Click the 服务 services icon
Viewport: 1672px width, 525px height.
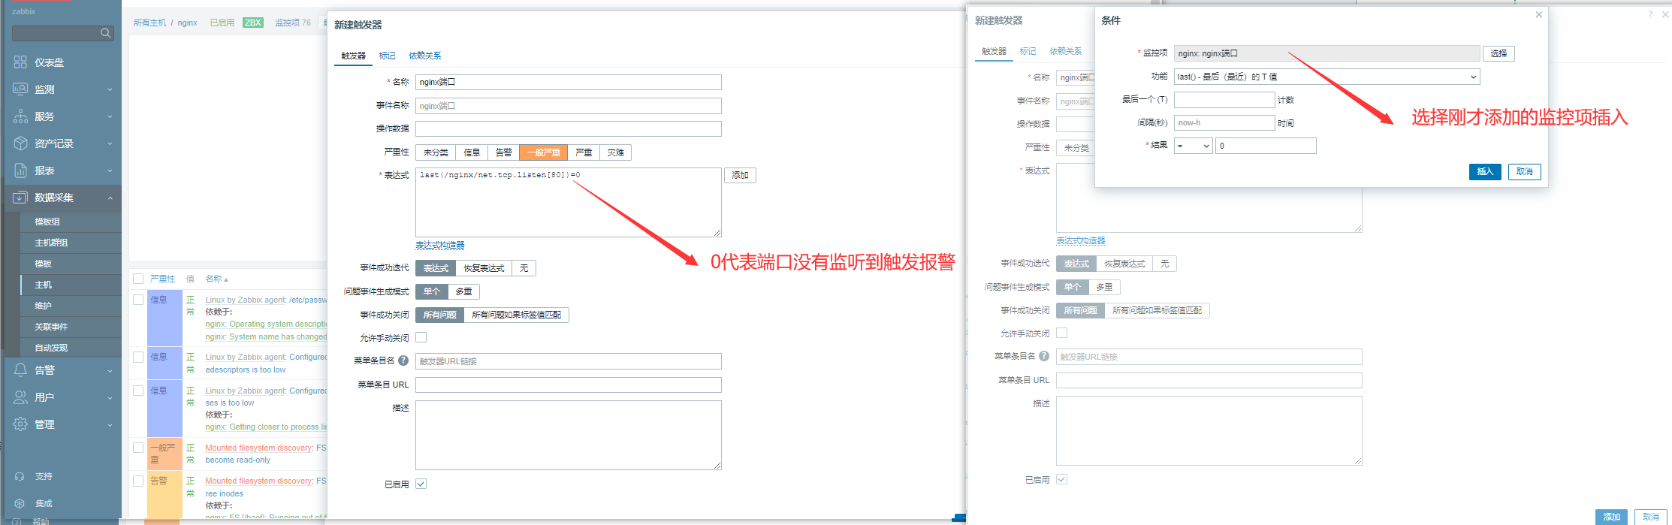20,116
